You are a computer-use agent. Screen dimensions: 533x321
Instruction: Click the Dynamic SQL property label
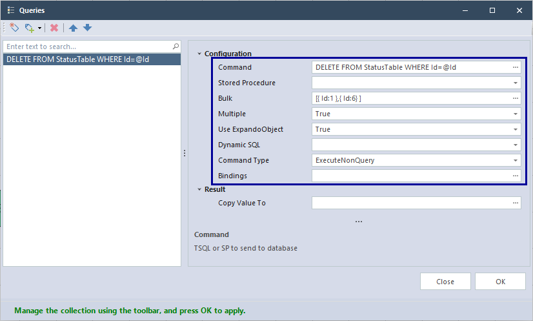coord(239,145)
